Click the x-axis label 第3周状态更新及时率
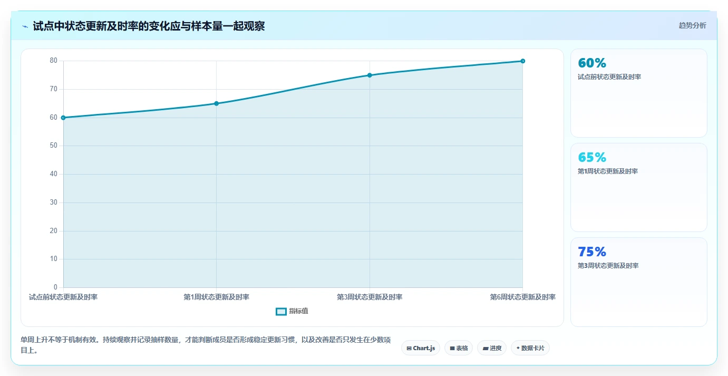The image size is (728, 376). point(370,297)
